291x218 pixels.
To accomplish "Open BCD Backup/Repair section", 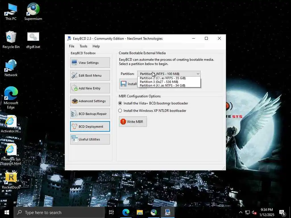I will tap(90, 114).
